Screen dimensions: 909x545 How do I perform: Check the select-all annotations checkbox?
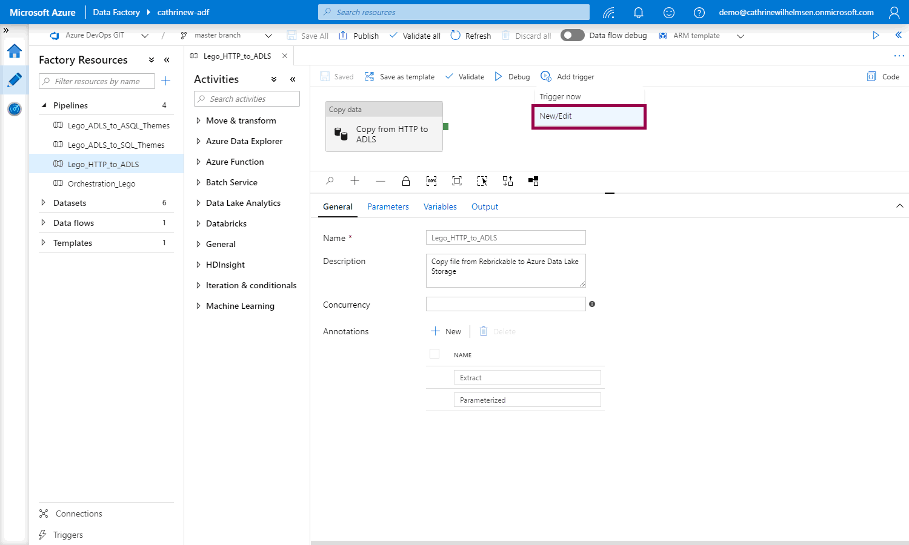point(435,354)
